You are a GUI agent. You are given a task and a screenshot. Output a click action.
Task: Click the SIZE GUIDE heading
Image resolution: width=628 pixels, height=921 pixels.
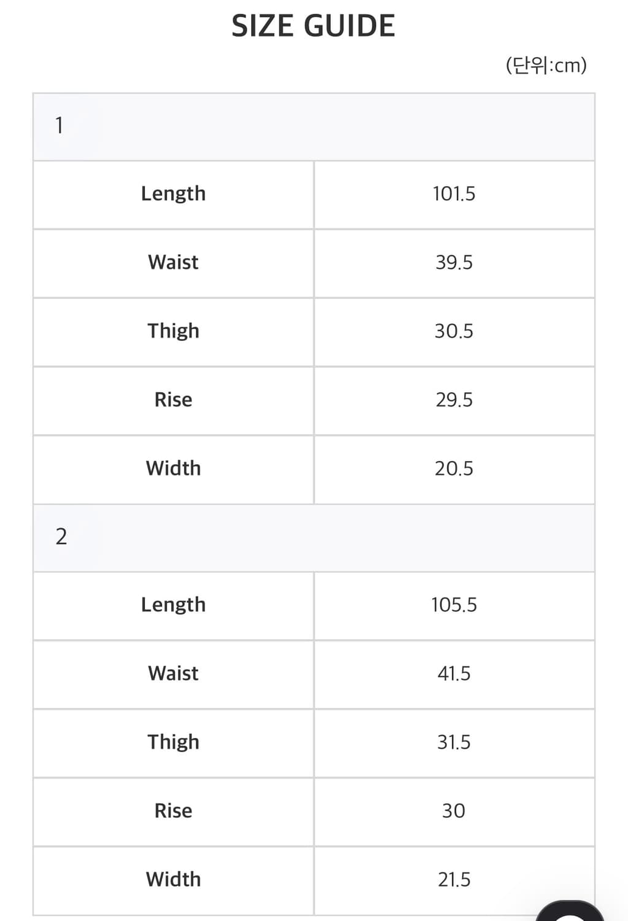coord(313,26)
